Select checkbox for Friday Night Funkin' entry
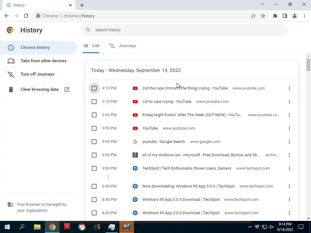The image size is (311, 233). point(94,115)
